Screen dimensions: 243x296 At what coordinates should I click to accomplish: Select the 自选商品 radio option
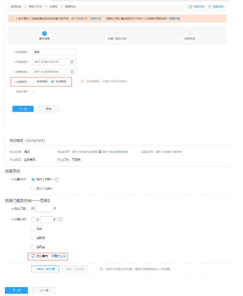coord(34,82)
